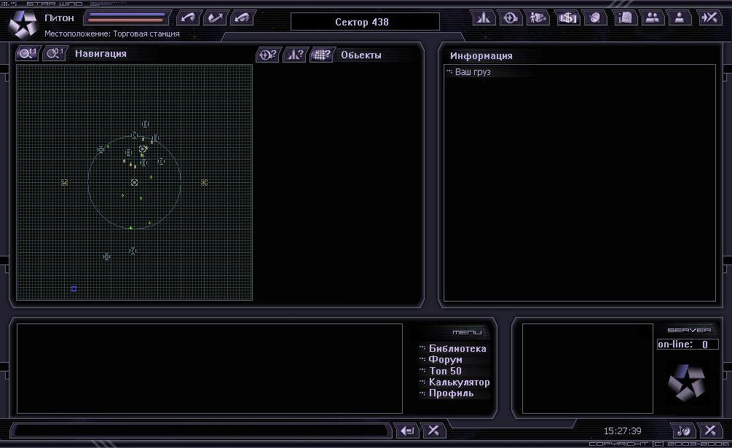Click the single player profile icon

tap(679, 18)
